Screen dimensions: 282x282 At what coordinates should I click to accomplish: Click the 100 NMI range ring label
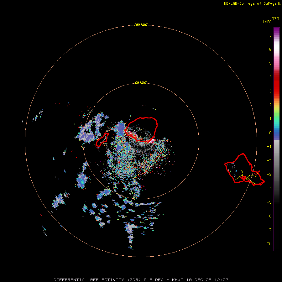(x=141, y=25)
